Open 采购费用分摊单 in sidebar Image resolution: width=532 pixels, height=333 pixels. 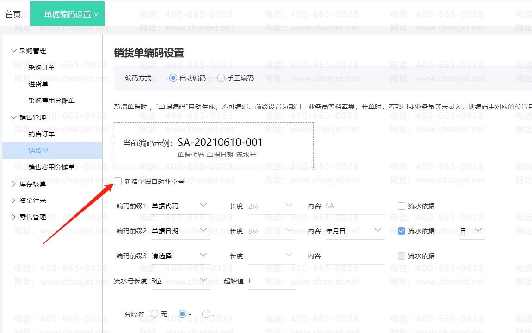point(51,101)
